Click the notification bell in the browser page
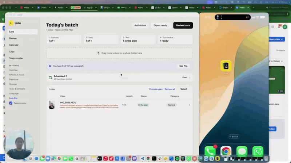 coord(279,27)
